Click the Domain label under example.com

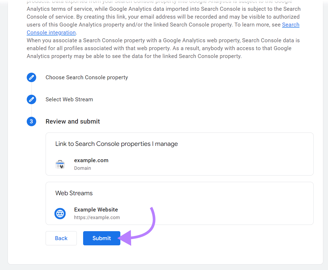click(83, 168)
